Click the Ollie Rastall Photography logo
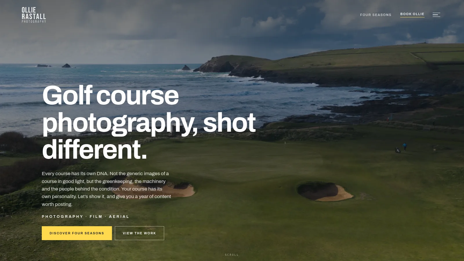464x261 pixels. pyautogui.click(x=34, y=15)
